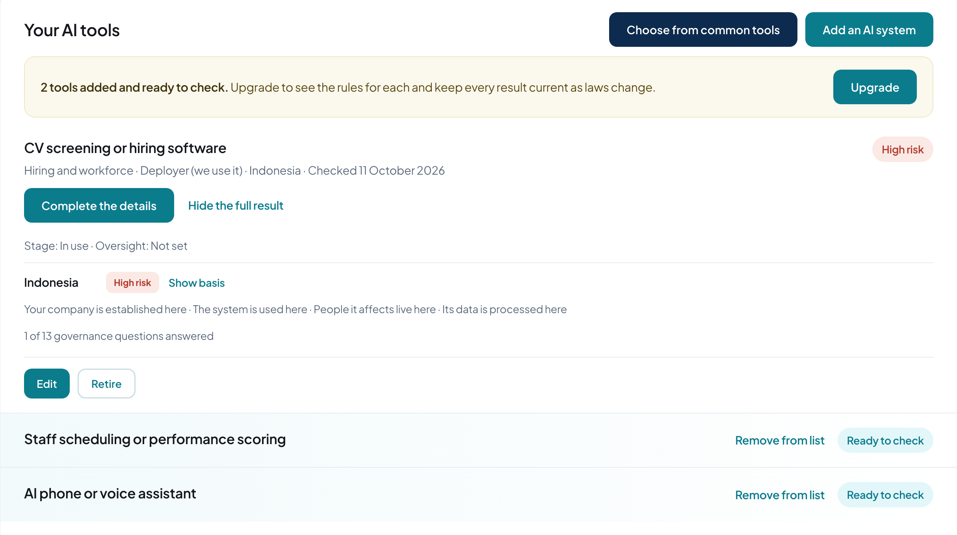Remove AI phone assistant from list
Image resolution: width=957 pixels, height=535 pixels.
click(x=780, y=495)
